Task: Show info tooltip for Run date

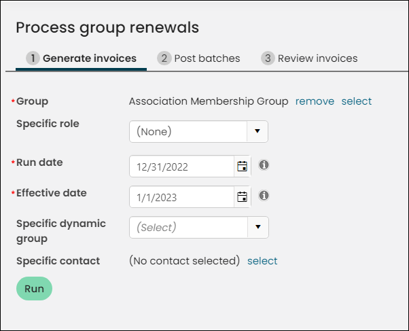Action: tap(264, 165)
